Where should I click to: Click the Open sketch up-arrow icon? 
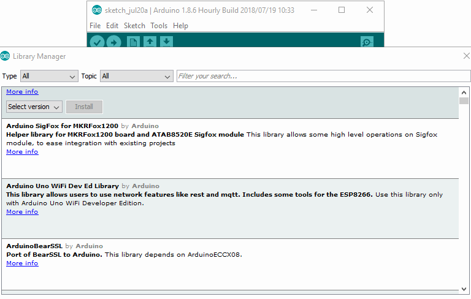click(x=150, y=42)
